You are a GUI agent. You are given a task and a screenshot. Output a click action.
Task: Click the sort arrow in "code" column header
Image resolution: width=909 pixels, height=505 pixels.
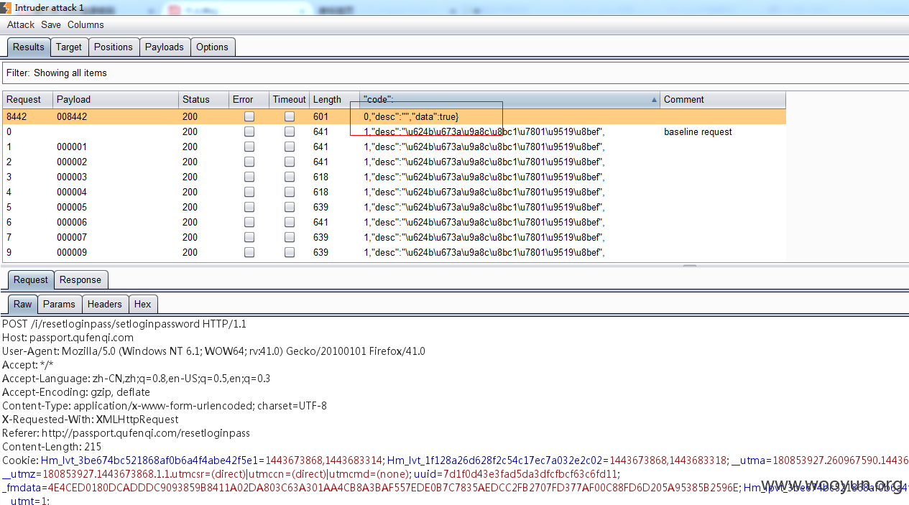tap(654, 100)
